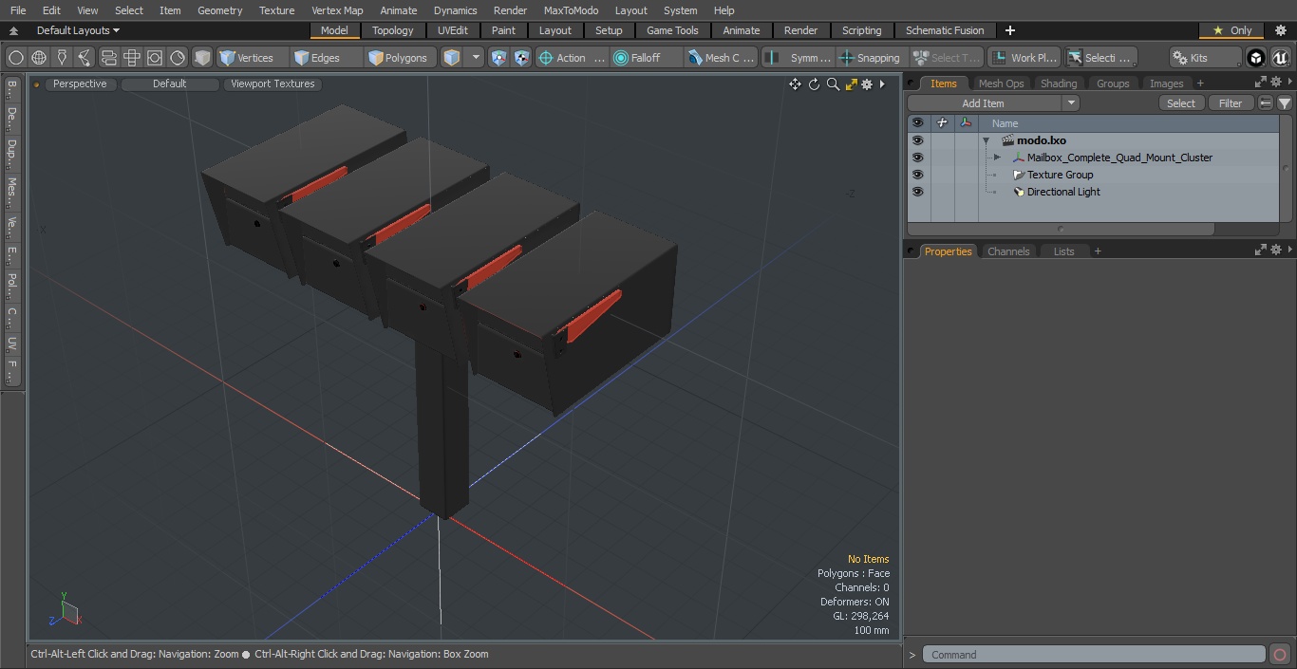Hide the Mailbox_Complete_Quad_Mount_Cluster item

917,158
